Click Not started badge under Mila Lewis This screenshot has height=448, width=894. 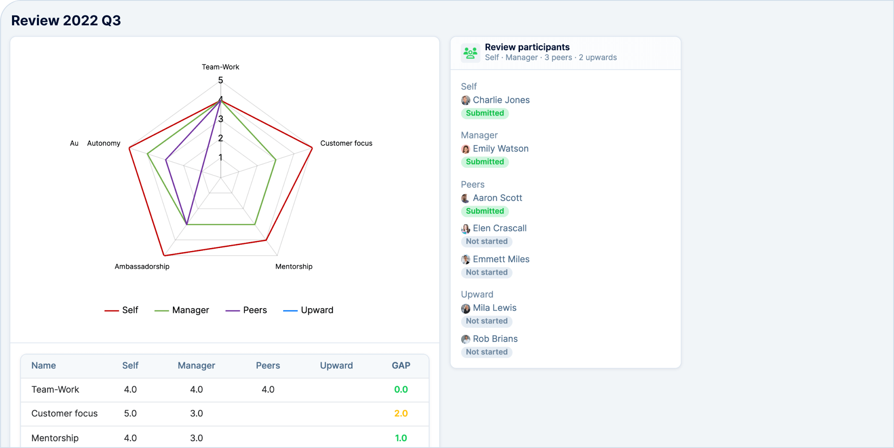[487, 321]
